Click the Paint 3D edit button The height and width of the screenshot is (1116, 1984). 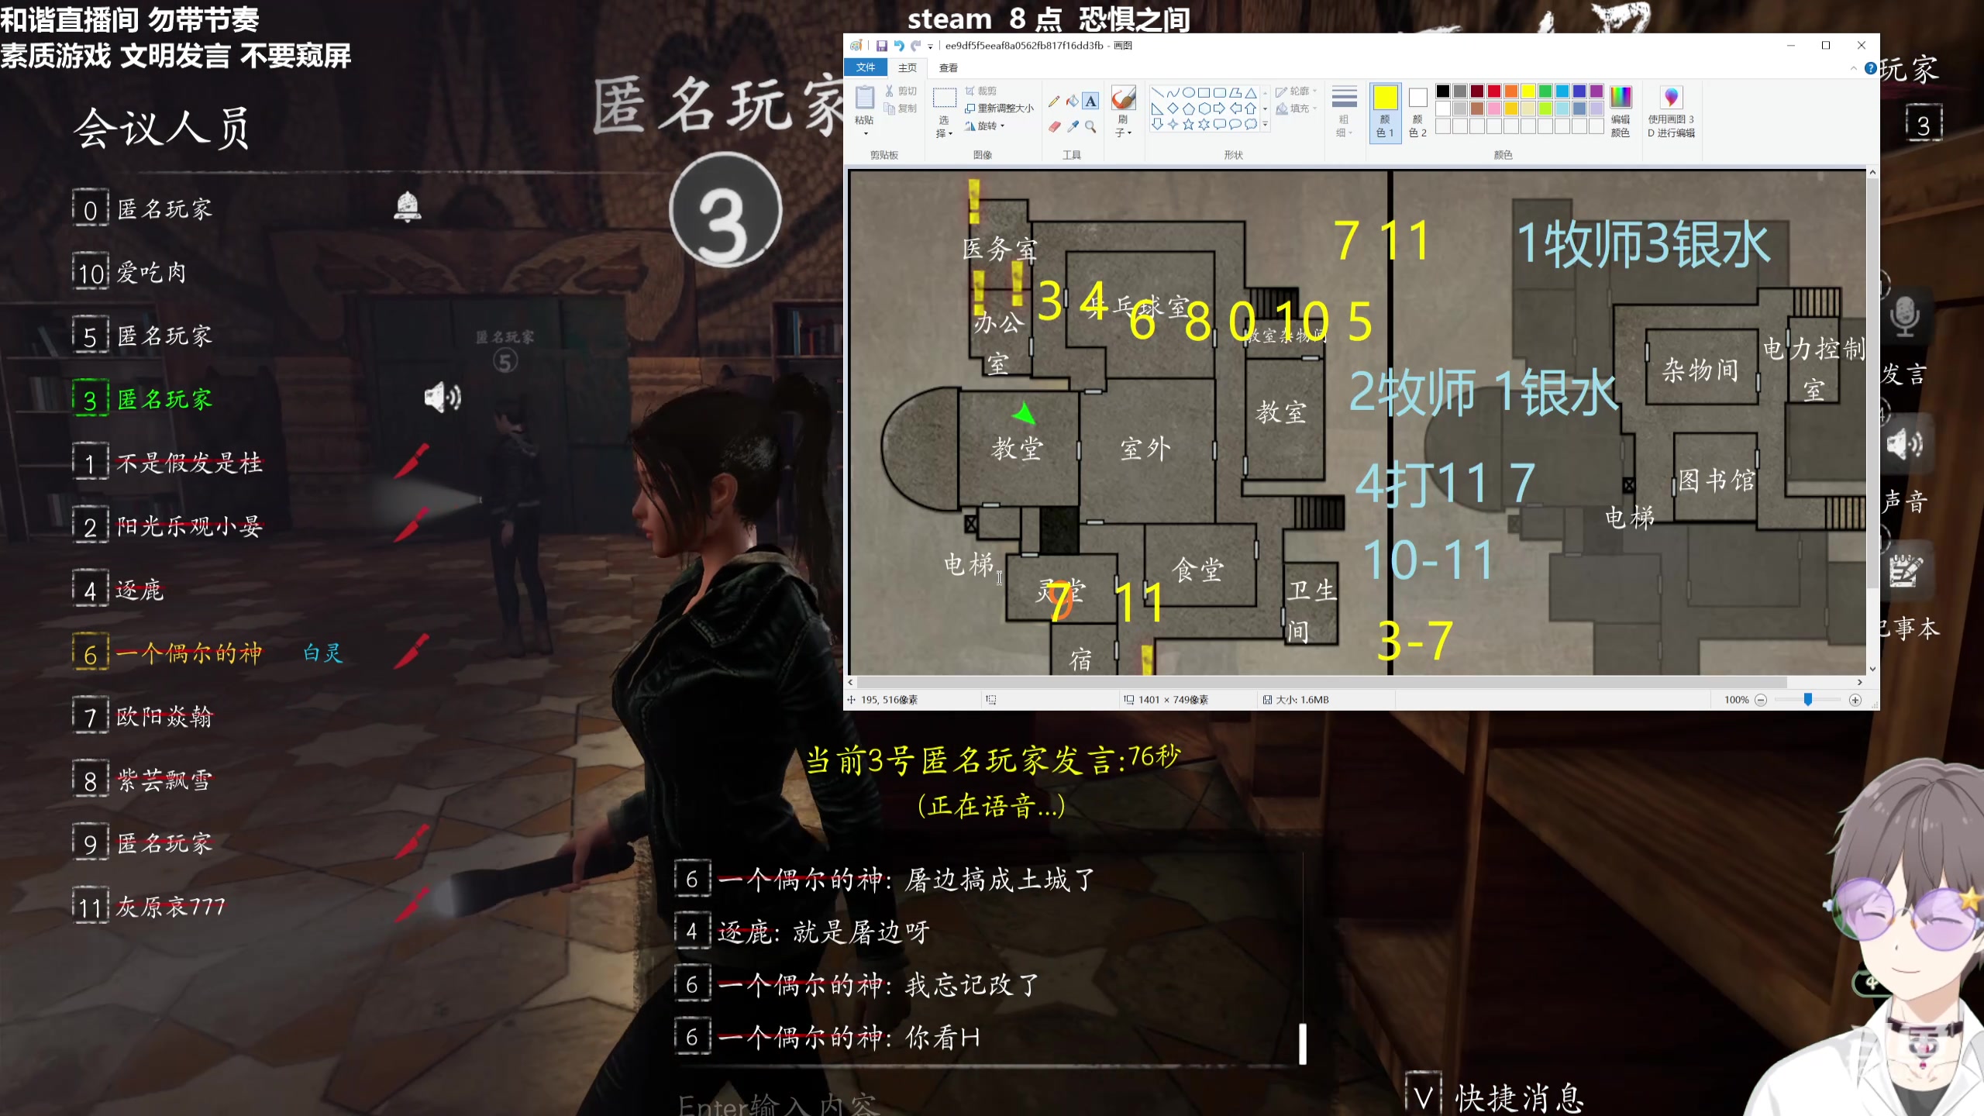1671,112
